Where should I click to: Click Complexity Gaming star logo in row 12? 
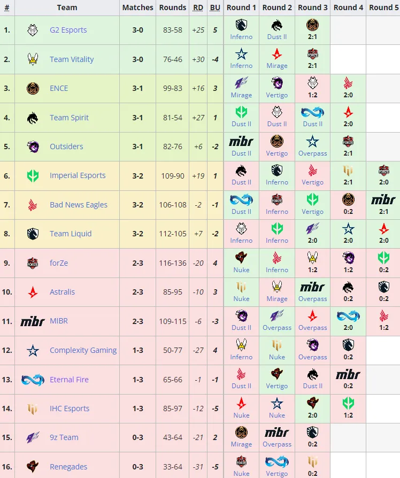coord(33,351)
